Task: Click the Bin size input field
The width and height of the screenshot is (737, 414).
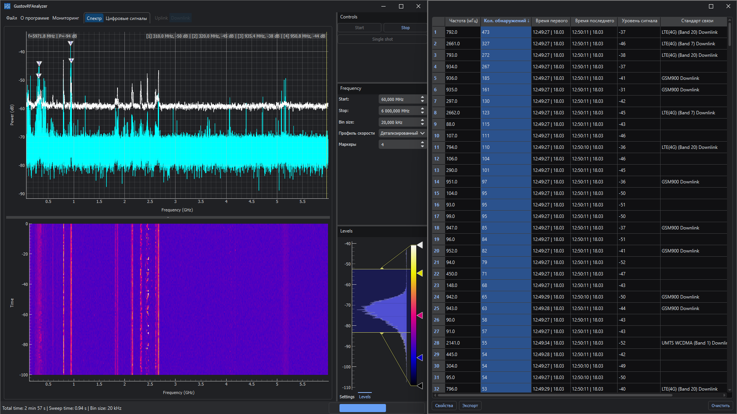Action: point(399,122)
